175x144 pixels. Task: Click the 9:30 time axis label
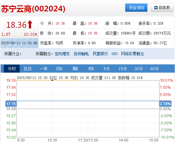[x=21, y=140]
